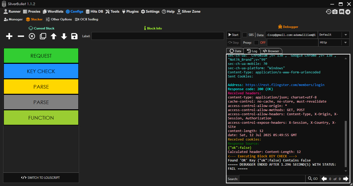Open the Discord icon in title area
Viewport: 353px width, 186px height.
tap(341, 12)
